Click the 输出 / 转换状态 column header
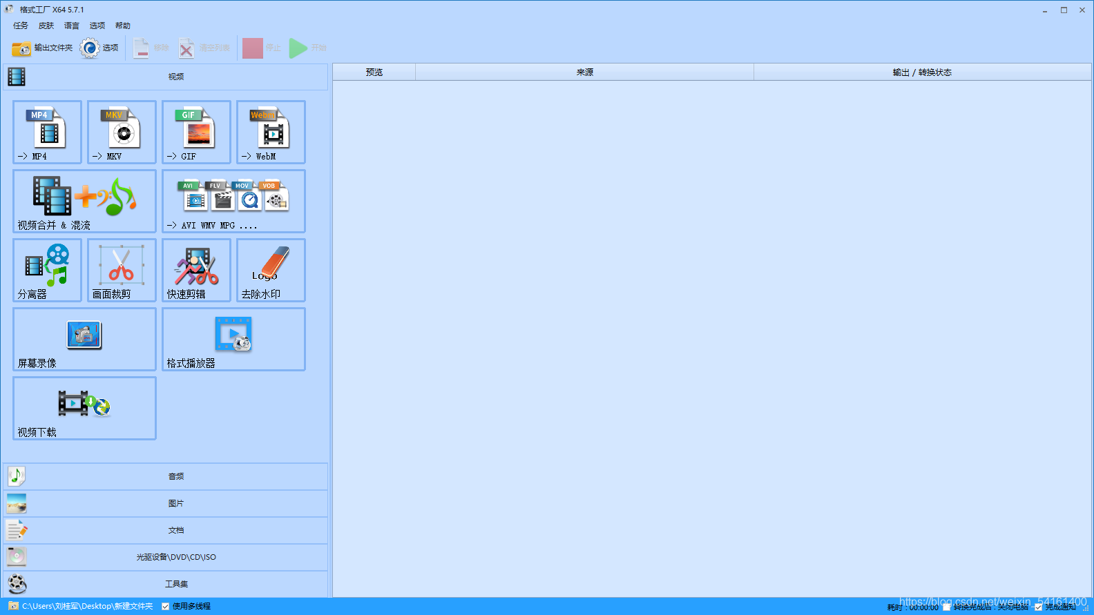Viewport: 1094px width, 615px height. pyautogui.click(x=922, y=72)
